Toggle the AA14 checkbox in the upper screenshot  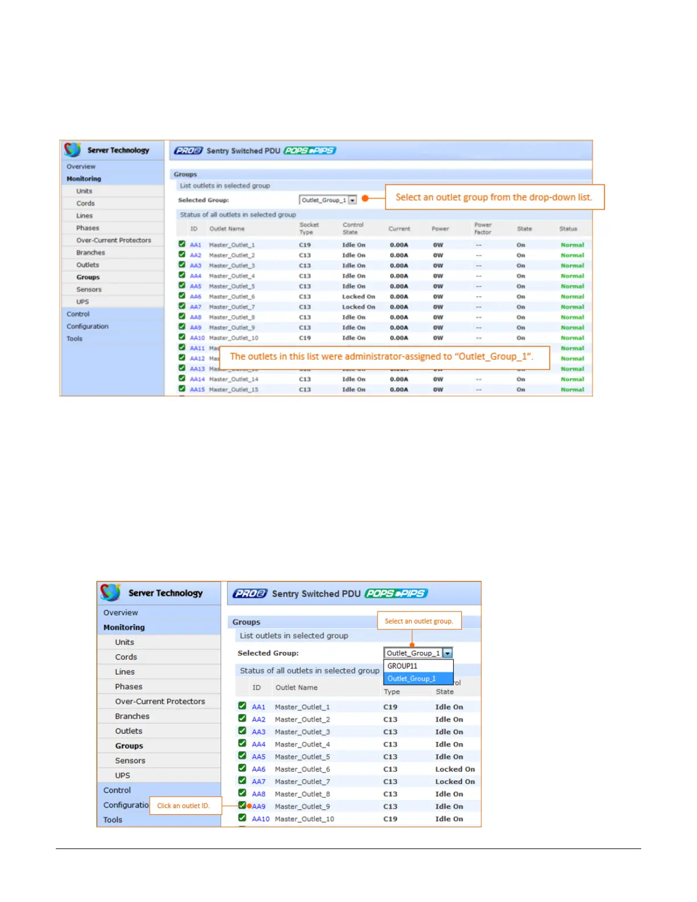coord(182,379)
